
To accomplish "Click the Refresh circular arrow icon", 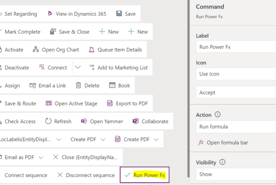I will coord(48,121).
